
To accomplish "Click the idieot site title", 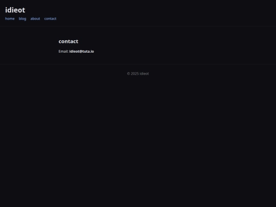I will click(15, 10).
